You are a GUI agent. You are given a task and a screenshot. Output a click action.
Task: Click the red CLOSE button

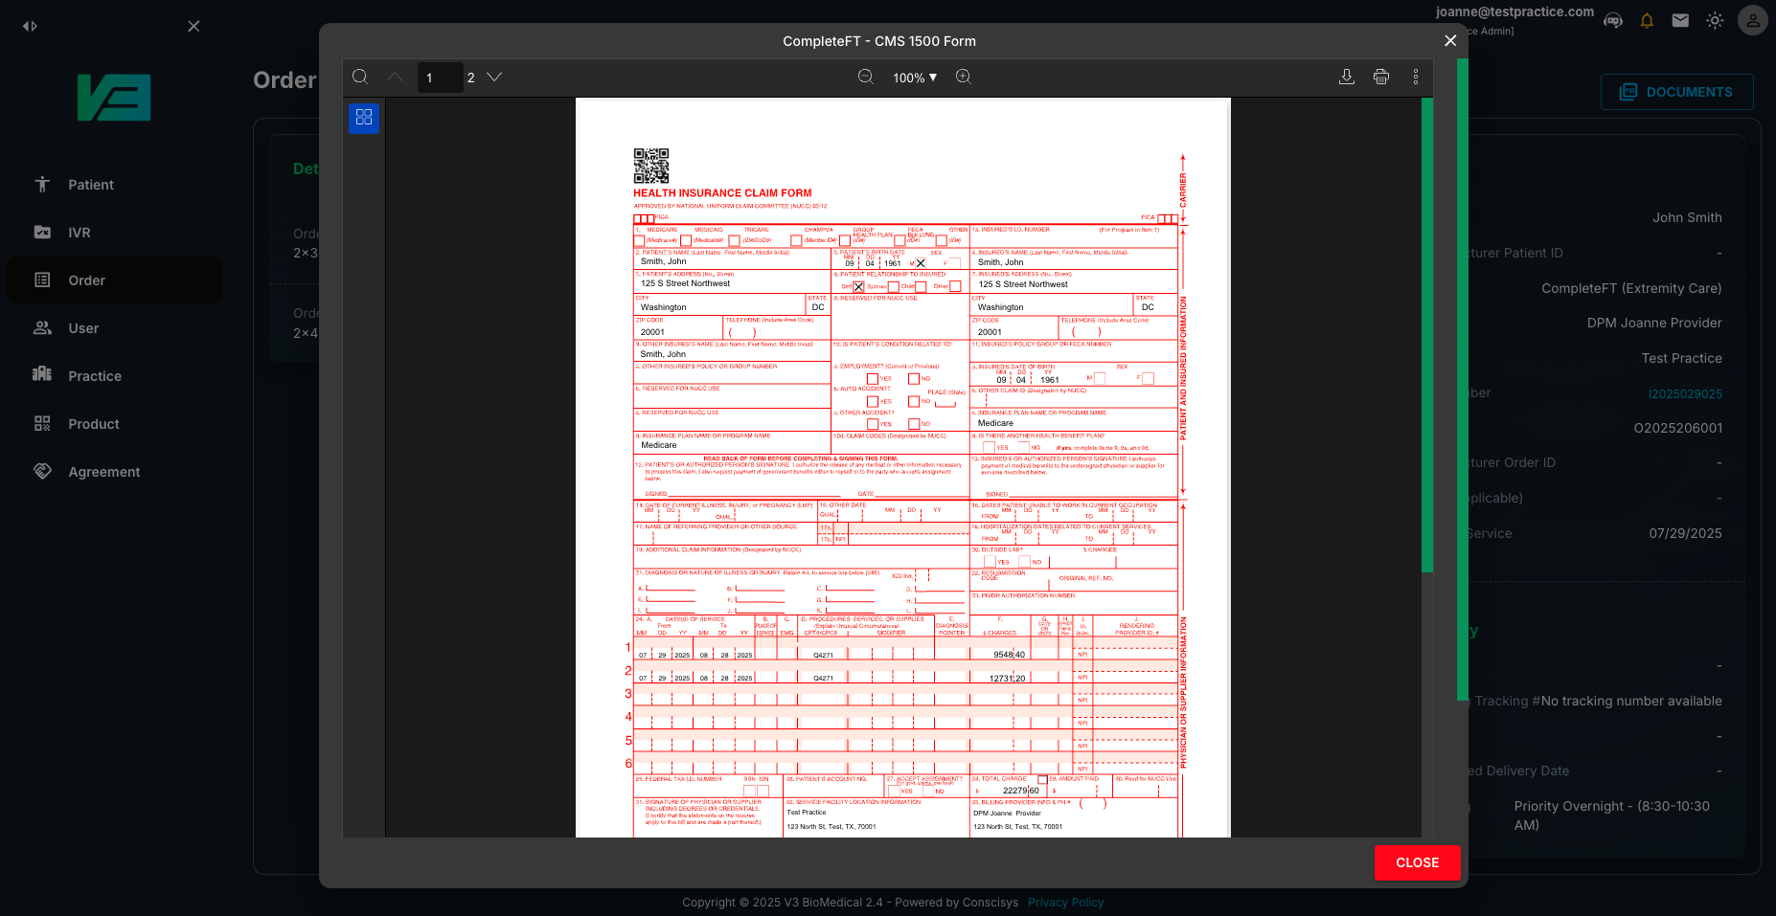(1418, 862)
